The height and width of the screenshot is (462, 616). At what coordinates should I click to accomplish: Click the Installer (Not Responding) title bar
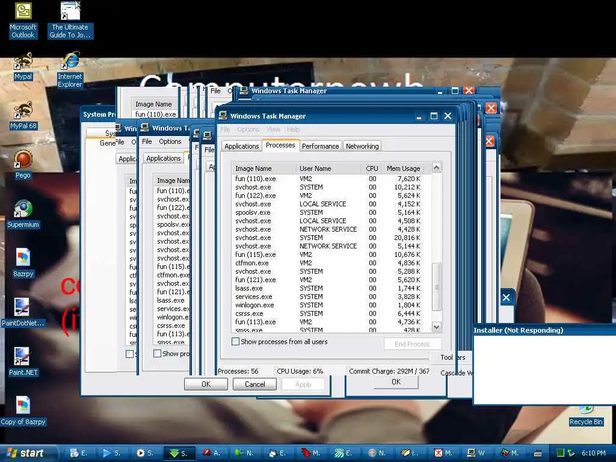[544, 330]
